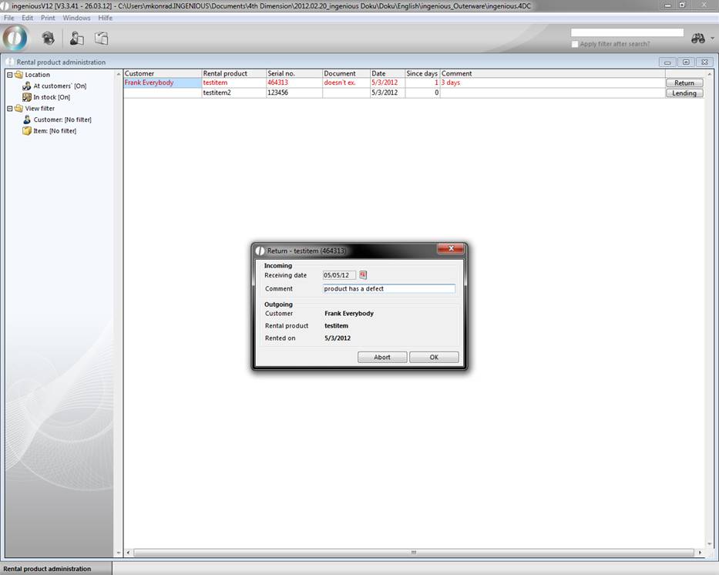Click the first toolbar icon beside the logo

(x=48, y=38)
